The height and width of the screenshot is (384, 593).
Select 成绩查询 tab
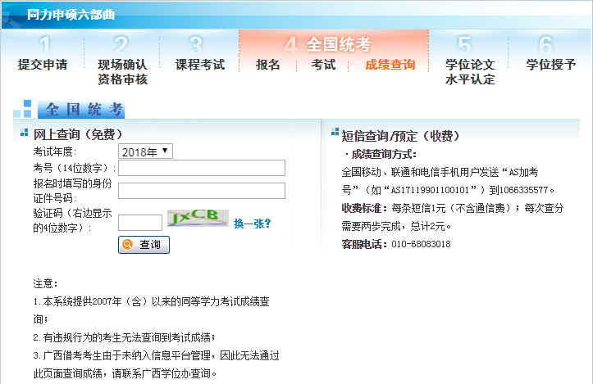pyautogui.click(x=390, y=65)
